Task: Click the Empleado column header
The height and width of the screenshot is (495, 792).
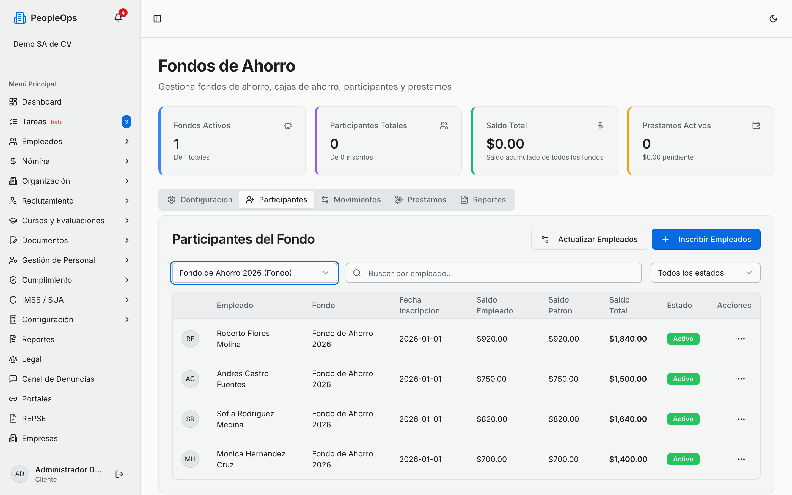Action: (235, 305)
